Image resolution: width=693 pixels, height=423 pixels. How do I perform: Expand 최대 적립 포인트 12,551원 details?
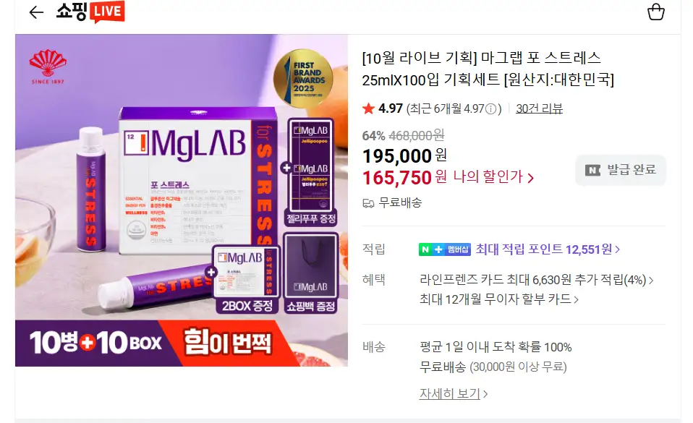[x=548, y=249]
